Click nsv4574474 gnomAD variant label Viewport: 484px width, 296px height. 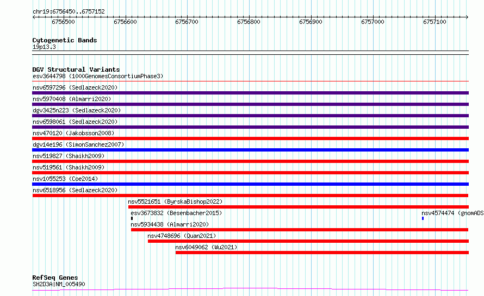452,213
